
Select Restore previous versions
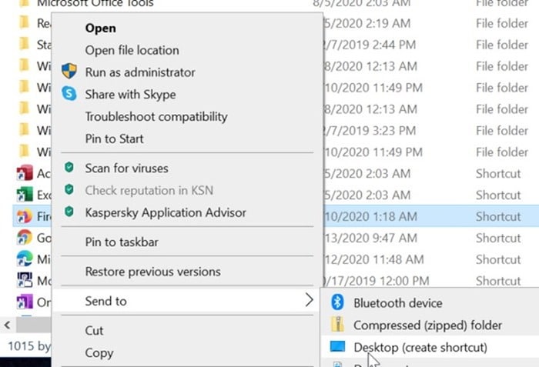(152, 271)
